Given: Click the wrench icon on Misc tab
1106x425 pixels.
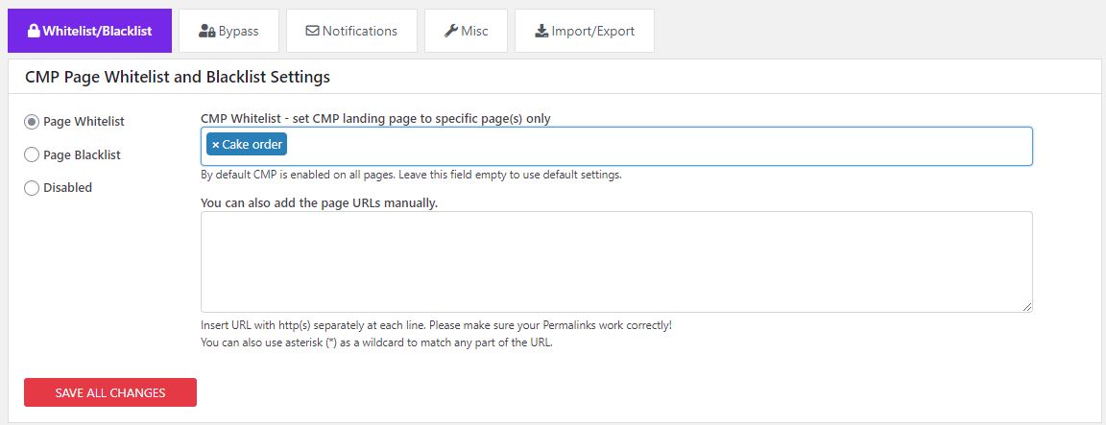Looking at the screenshot, I should [450, 31].
